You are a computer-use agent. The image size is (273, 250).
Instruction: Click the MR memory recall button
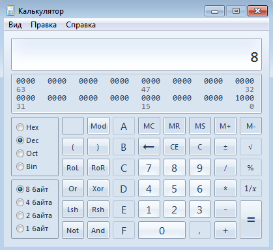[x=175, y=126]
